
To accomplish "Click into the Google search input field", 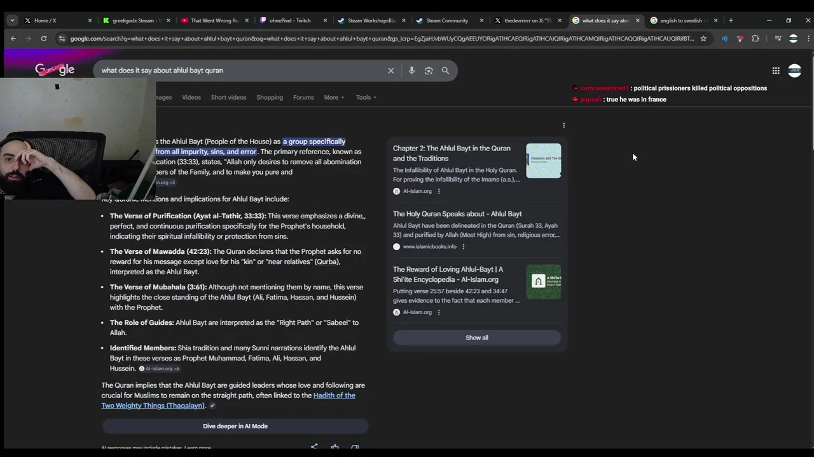I will [x=242, y=70].
